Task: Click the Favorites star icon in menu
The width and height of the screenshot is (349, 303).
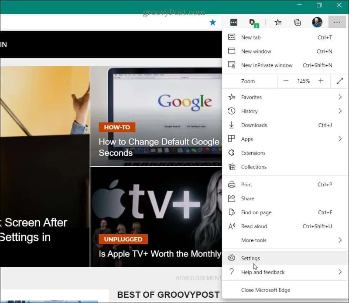Action: 232,97
